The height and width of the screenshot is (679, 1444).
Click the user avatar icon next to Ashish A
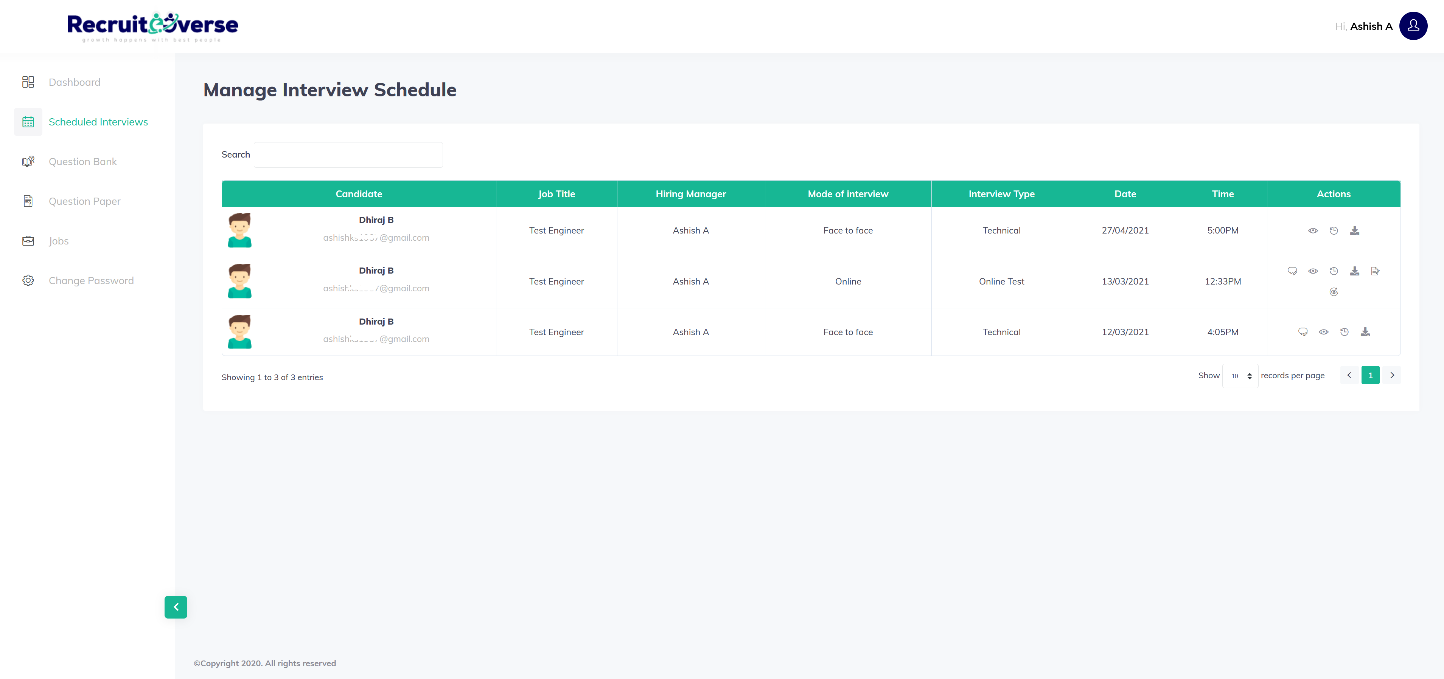[x=1413, y=26]
